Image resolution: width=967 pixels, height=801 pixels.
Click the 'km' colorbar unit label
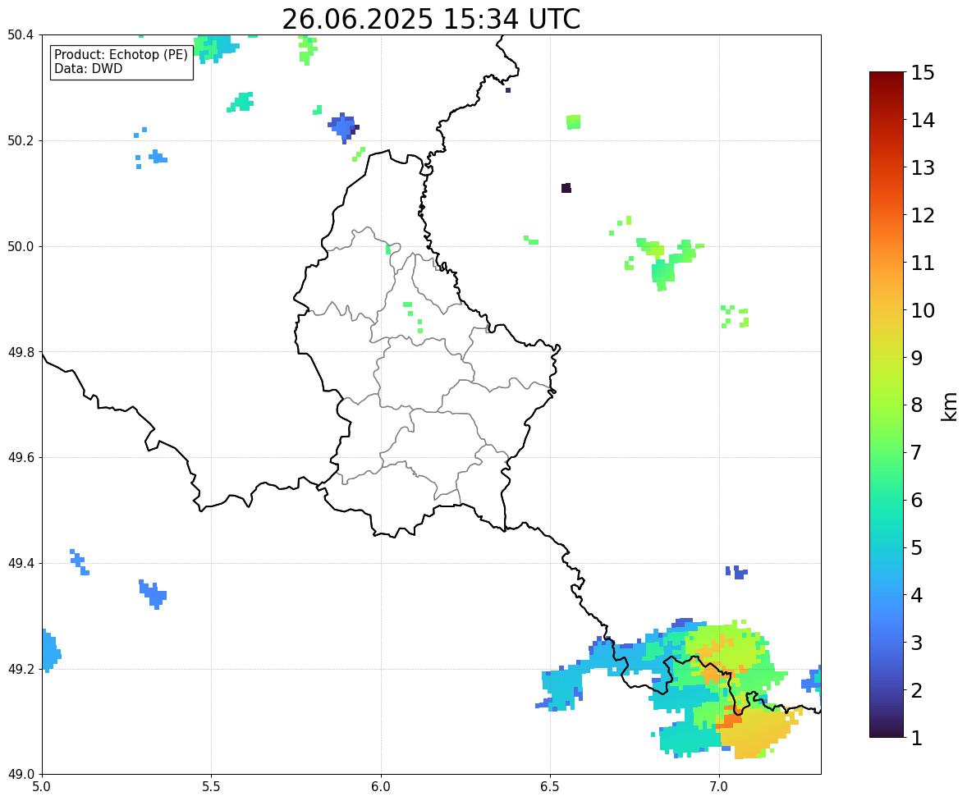click(949, 406)
